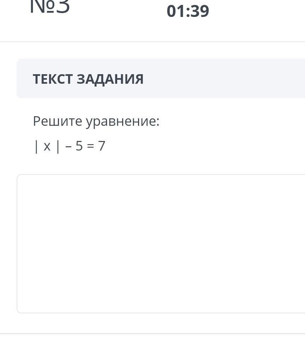
Task: Click the equals sign in the equation
Action: 90,146
